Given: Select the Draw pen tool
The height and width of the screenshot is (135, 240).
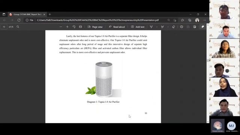Looking at the screenshot, I should coord(151,27).
